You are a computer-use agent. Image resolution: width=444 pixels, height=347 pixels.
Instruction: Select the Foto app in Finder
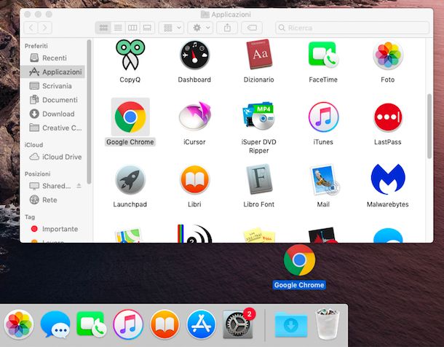[388, 55]
